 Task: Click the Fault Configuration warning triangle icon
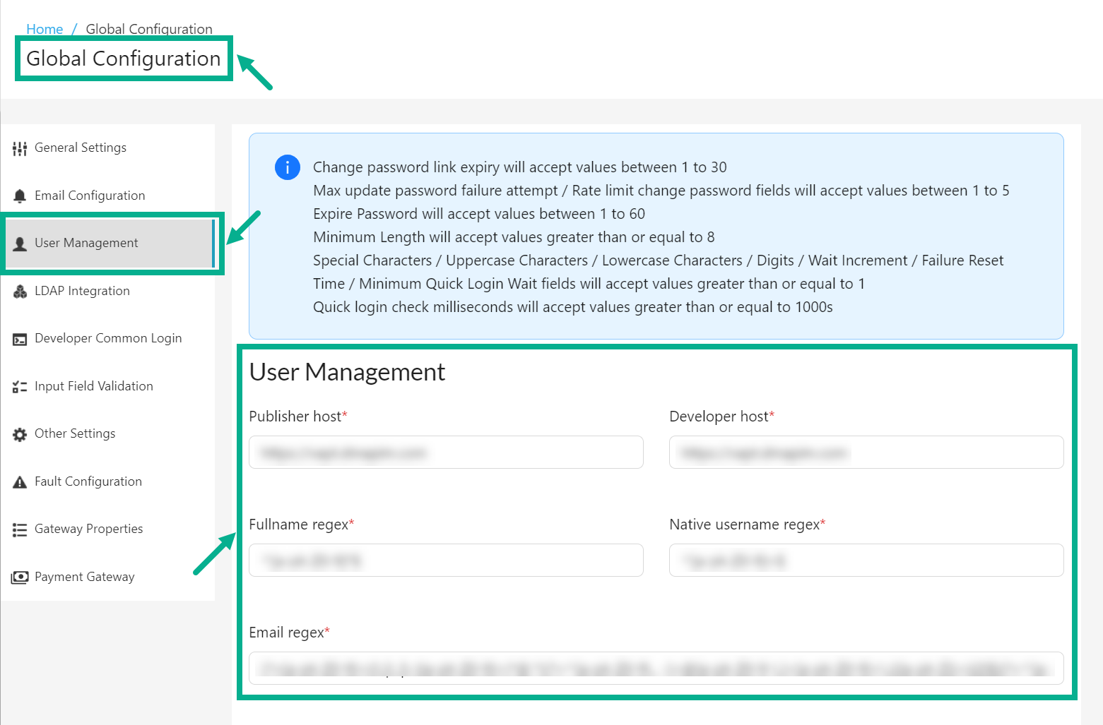coord(19,481)
